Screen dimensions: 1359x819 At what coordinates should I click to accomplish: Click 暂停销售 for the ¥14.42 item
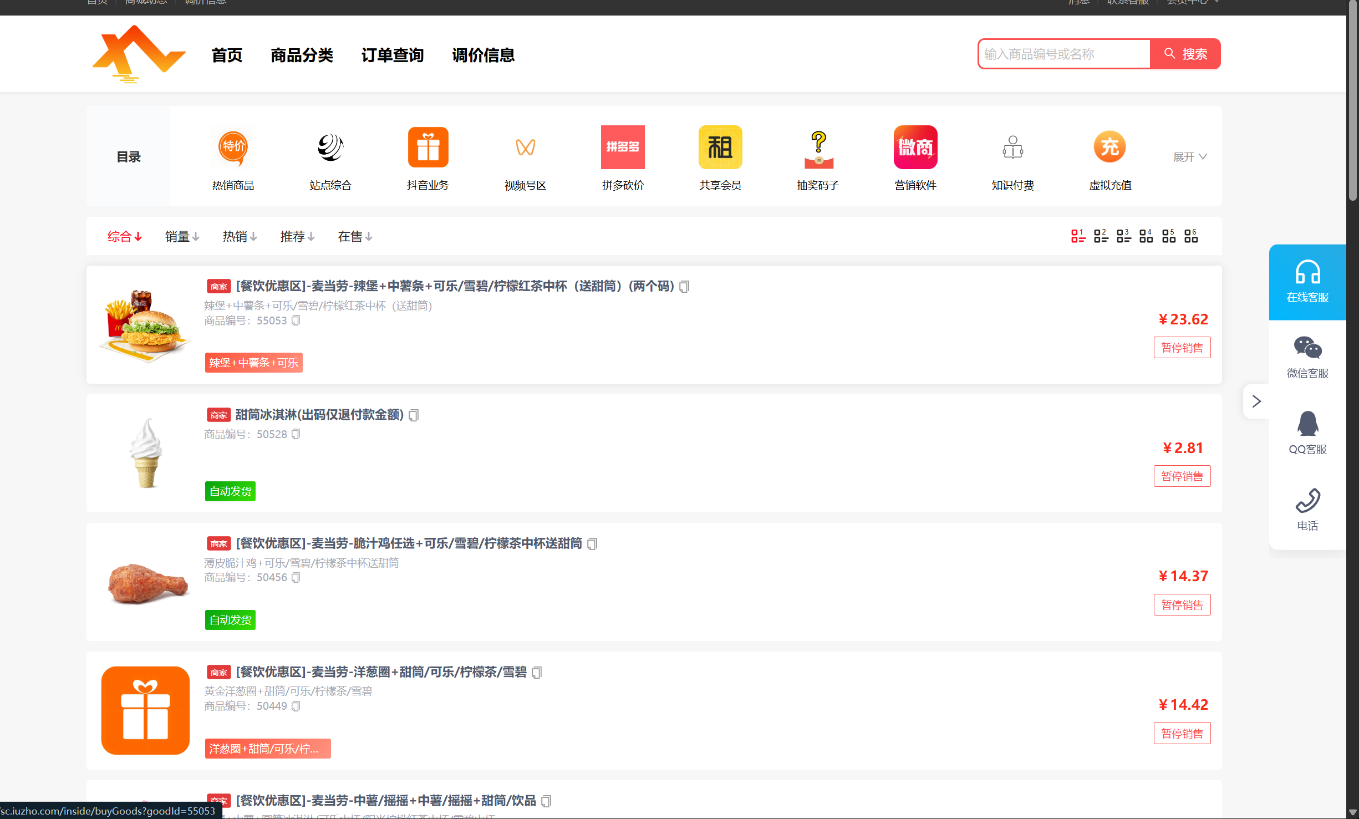1182,734
